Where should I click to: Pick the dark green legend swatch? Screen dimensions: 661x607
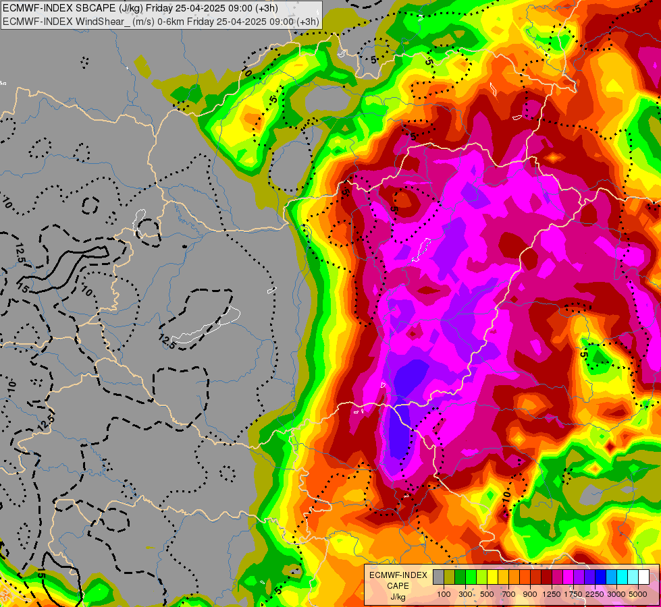[x=460, y=577]
